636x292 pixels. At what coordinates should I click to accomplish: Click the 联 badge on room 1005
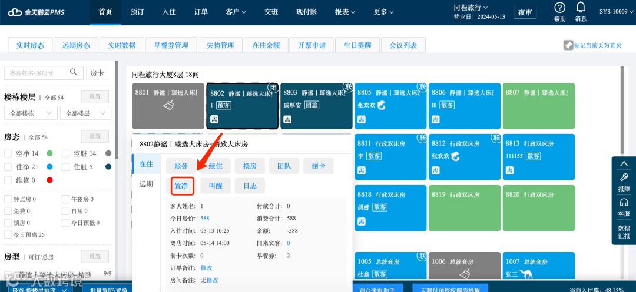coord(422,256)
